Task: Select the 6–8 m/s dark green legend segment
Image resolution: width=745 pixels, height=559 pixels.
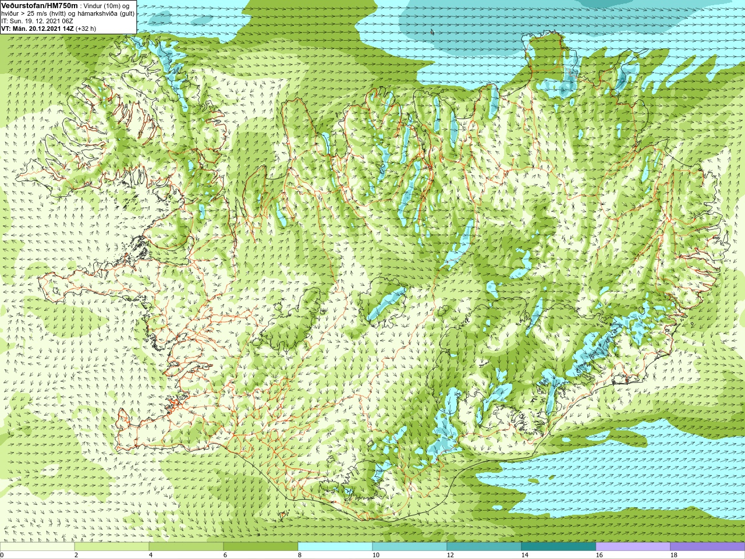Action: click(261, 547)
